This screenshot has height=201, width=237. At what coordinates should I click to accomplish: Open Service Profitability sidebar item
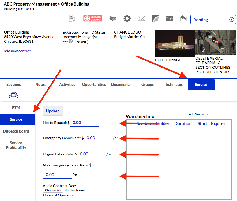[x=16, y=145]
